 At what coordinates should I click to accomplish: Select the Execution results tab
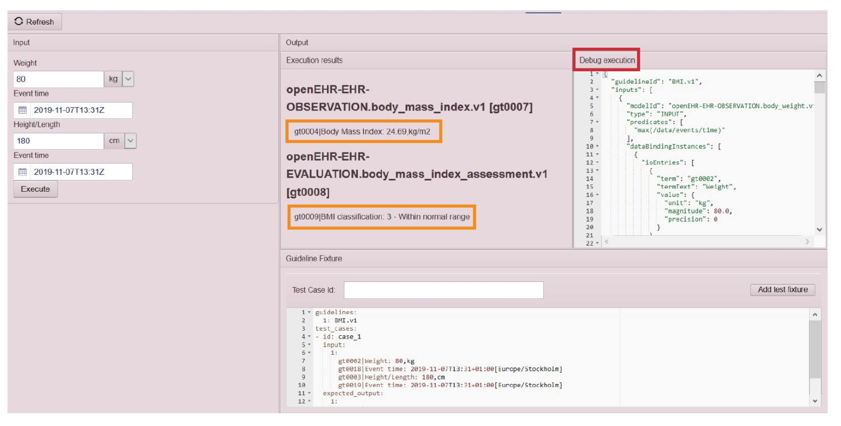tap(314, 60)
